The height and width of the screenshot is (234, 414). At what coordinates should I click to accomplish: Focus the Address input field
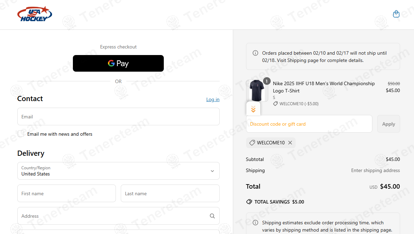point(118,216)
